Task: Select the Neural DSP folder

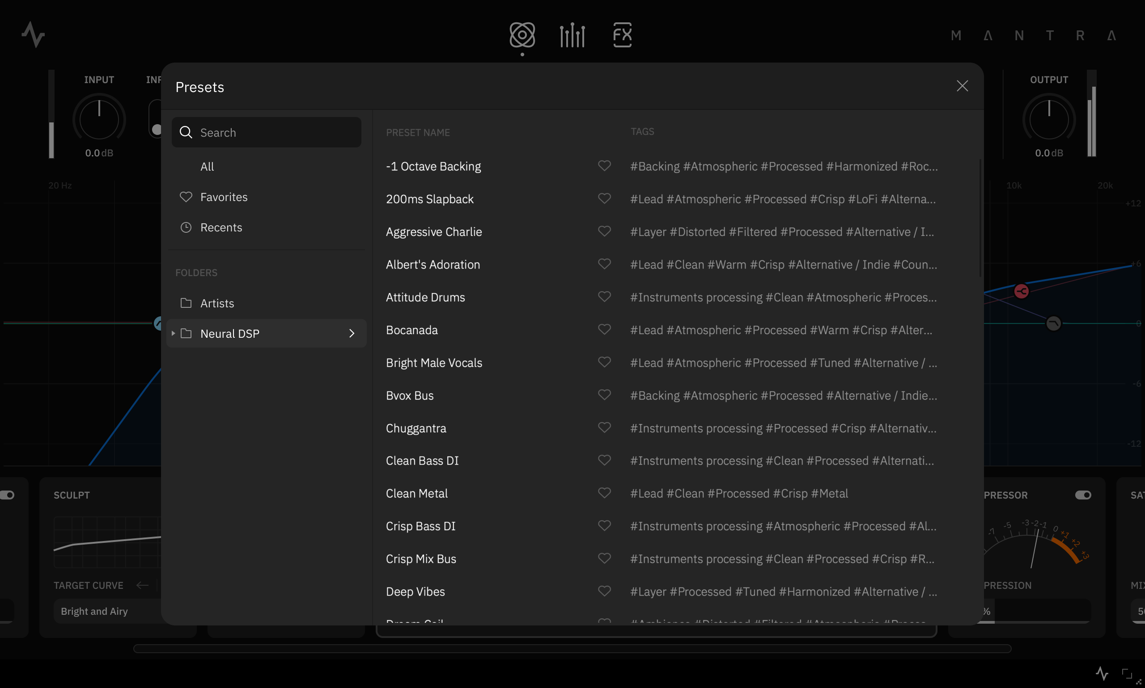Action: 267,333
